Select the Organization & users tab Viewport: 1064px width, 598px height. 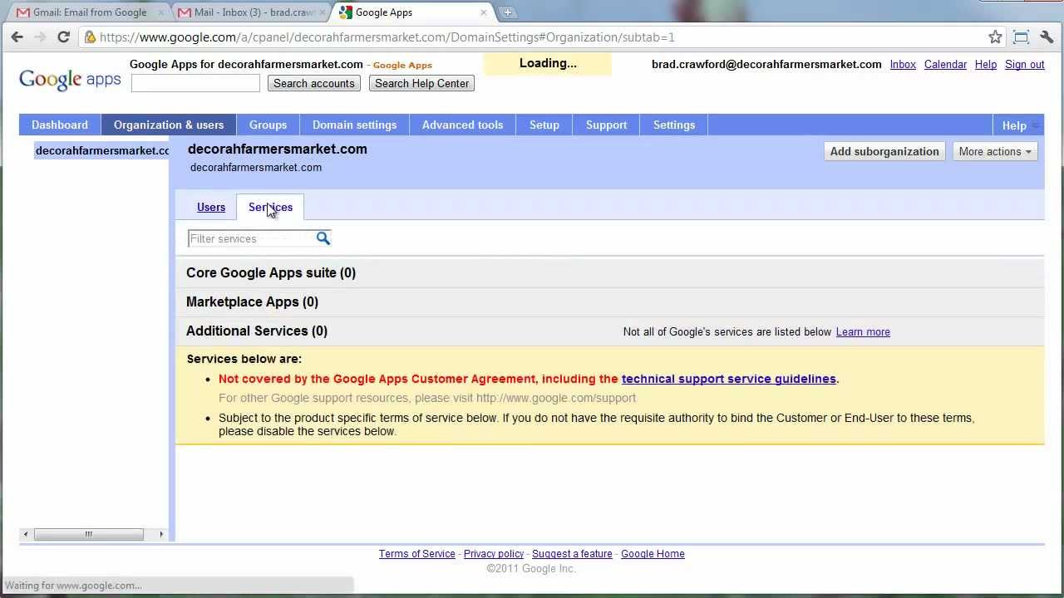click(x=169, y=125)
